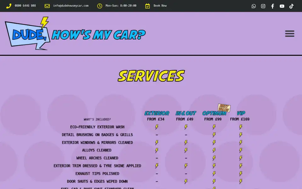
Task: Click Exterior dash for Door Shuts row
Action: pyautogui.click(x=157, y=181)
